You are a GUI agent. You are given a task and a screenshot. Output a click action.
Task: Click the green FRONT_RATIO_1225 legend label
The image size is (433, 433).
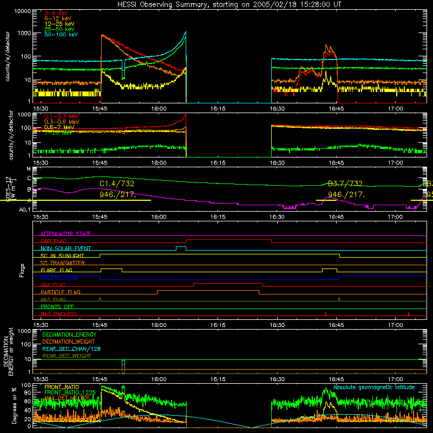click(x=70, y=392)
